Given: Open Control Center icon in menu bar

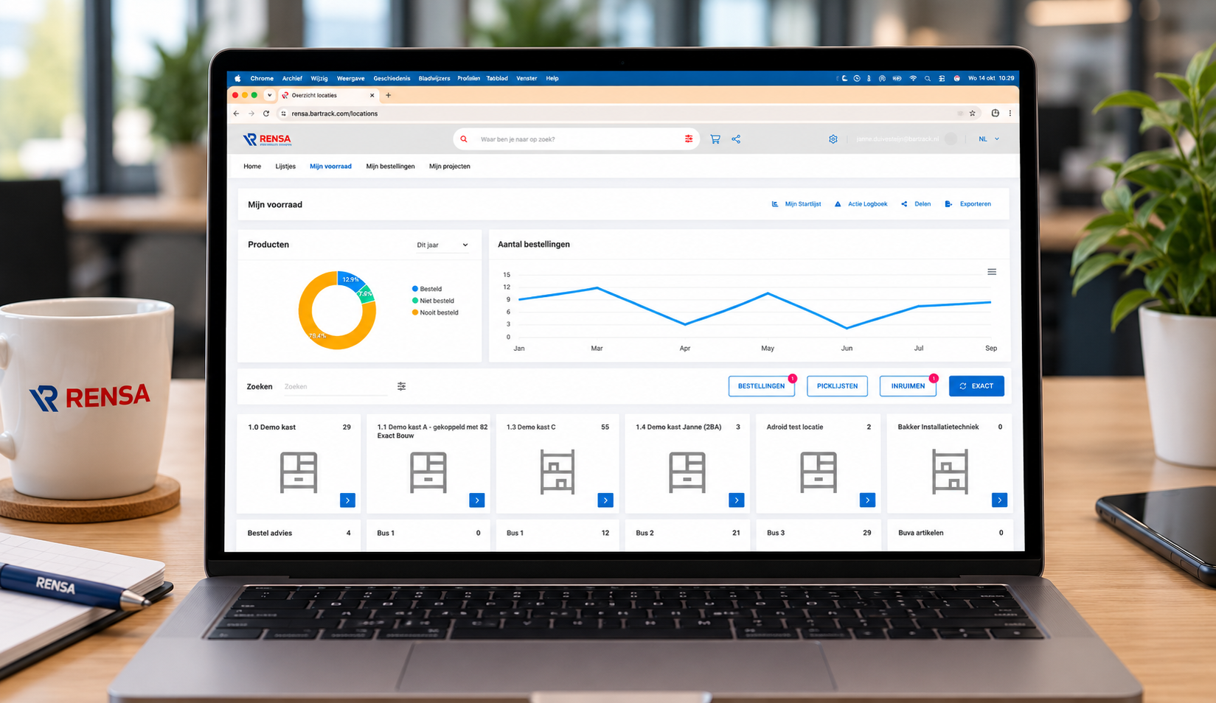Looking at the screenshot, I should point(942,78).
